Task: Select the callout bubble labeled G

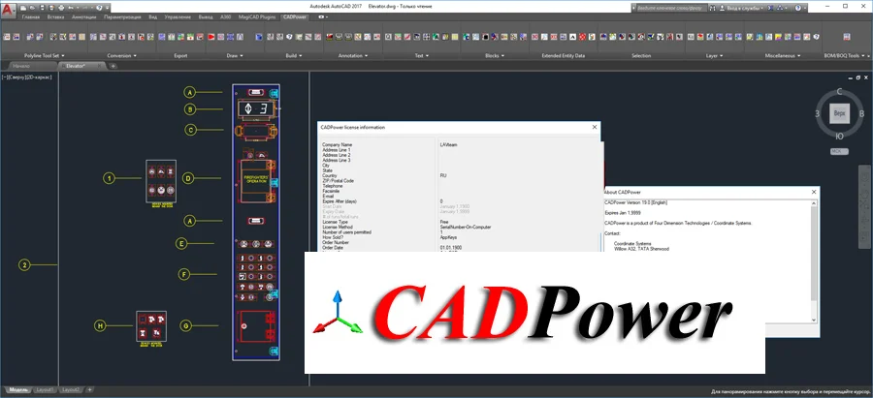Action: point(186,325)
